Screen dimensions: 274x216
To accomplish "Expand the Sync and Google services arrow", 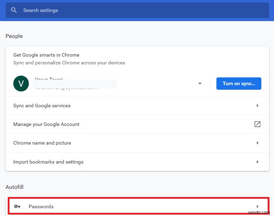I will tap(257, 106).
